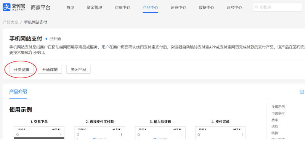The image size is (305, 145).
Task: Jump to 结算 section anchor
Action: [275, 133]
